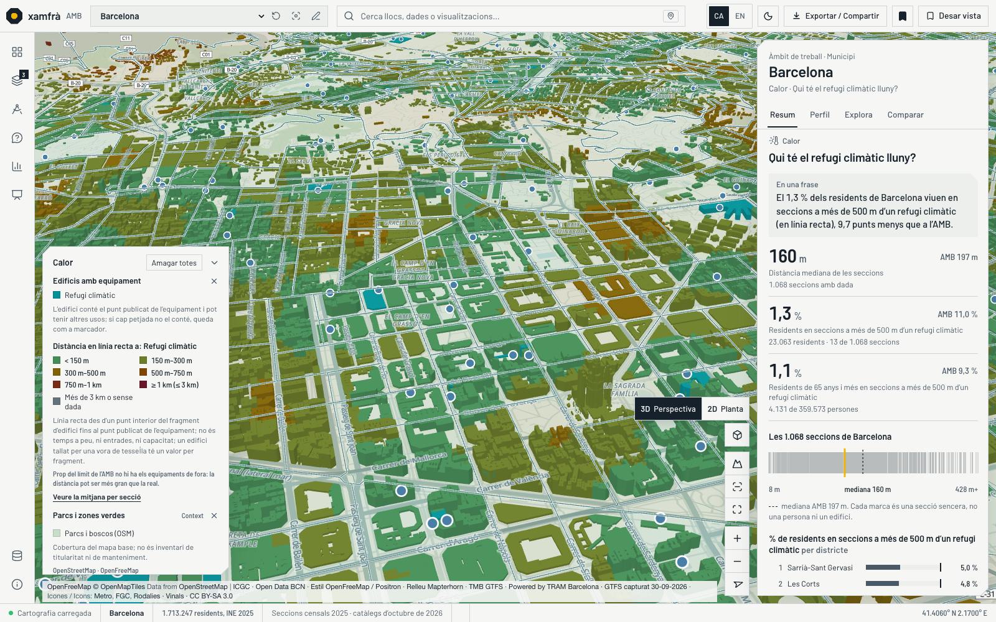Remove the Parcs i zones verdes layer
Viewport: 996px width, 622px height.
pos(214,516)
